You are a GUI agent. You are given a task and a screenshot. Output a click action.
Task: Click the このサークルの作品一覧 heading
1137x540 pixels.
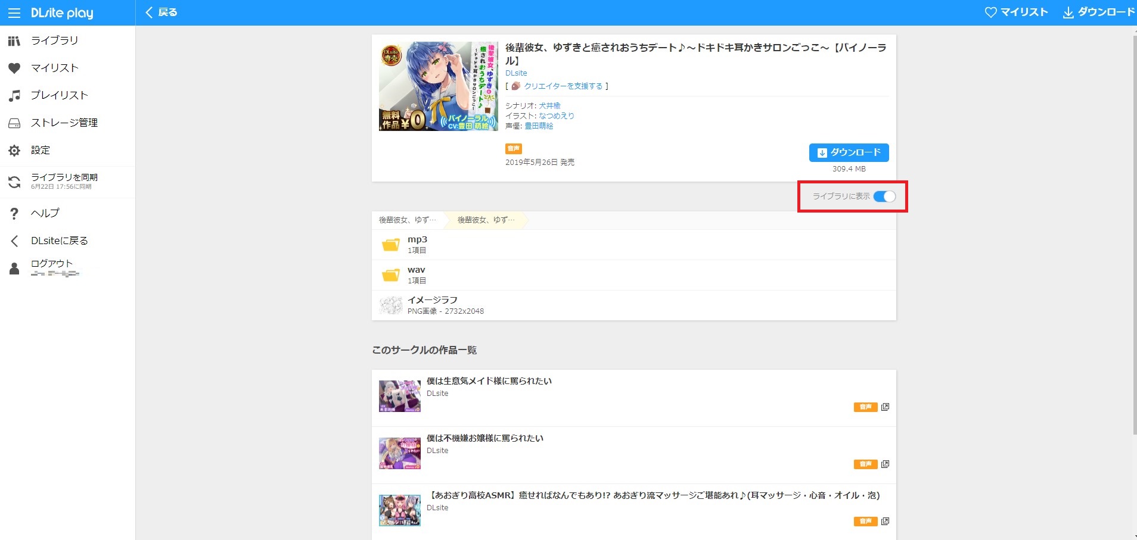tap(424, 350)
